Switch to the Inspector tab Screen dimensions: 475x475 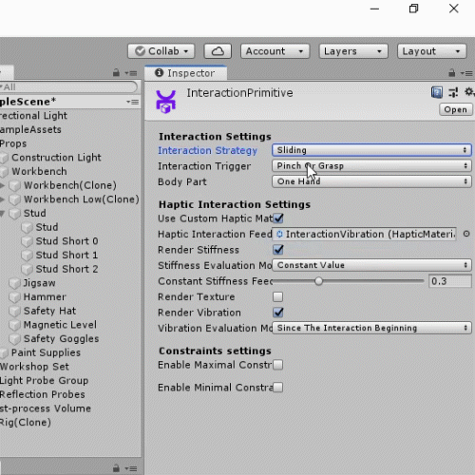pos(185,73)
